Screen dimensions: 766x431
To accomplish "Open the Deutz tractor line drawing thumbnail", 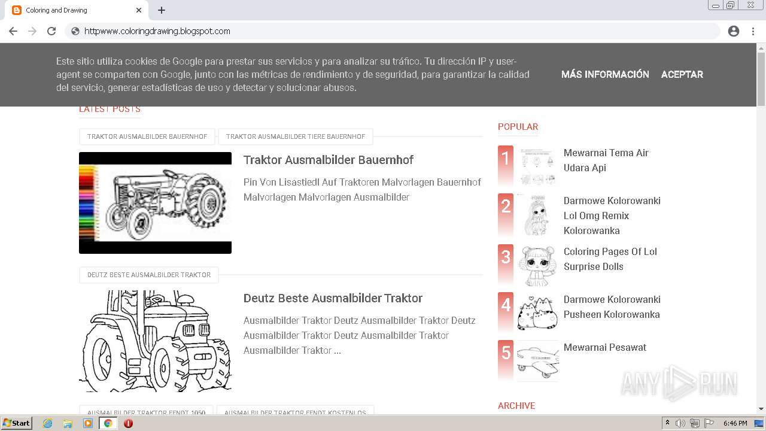I will point(155,341).
